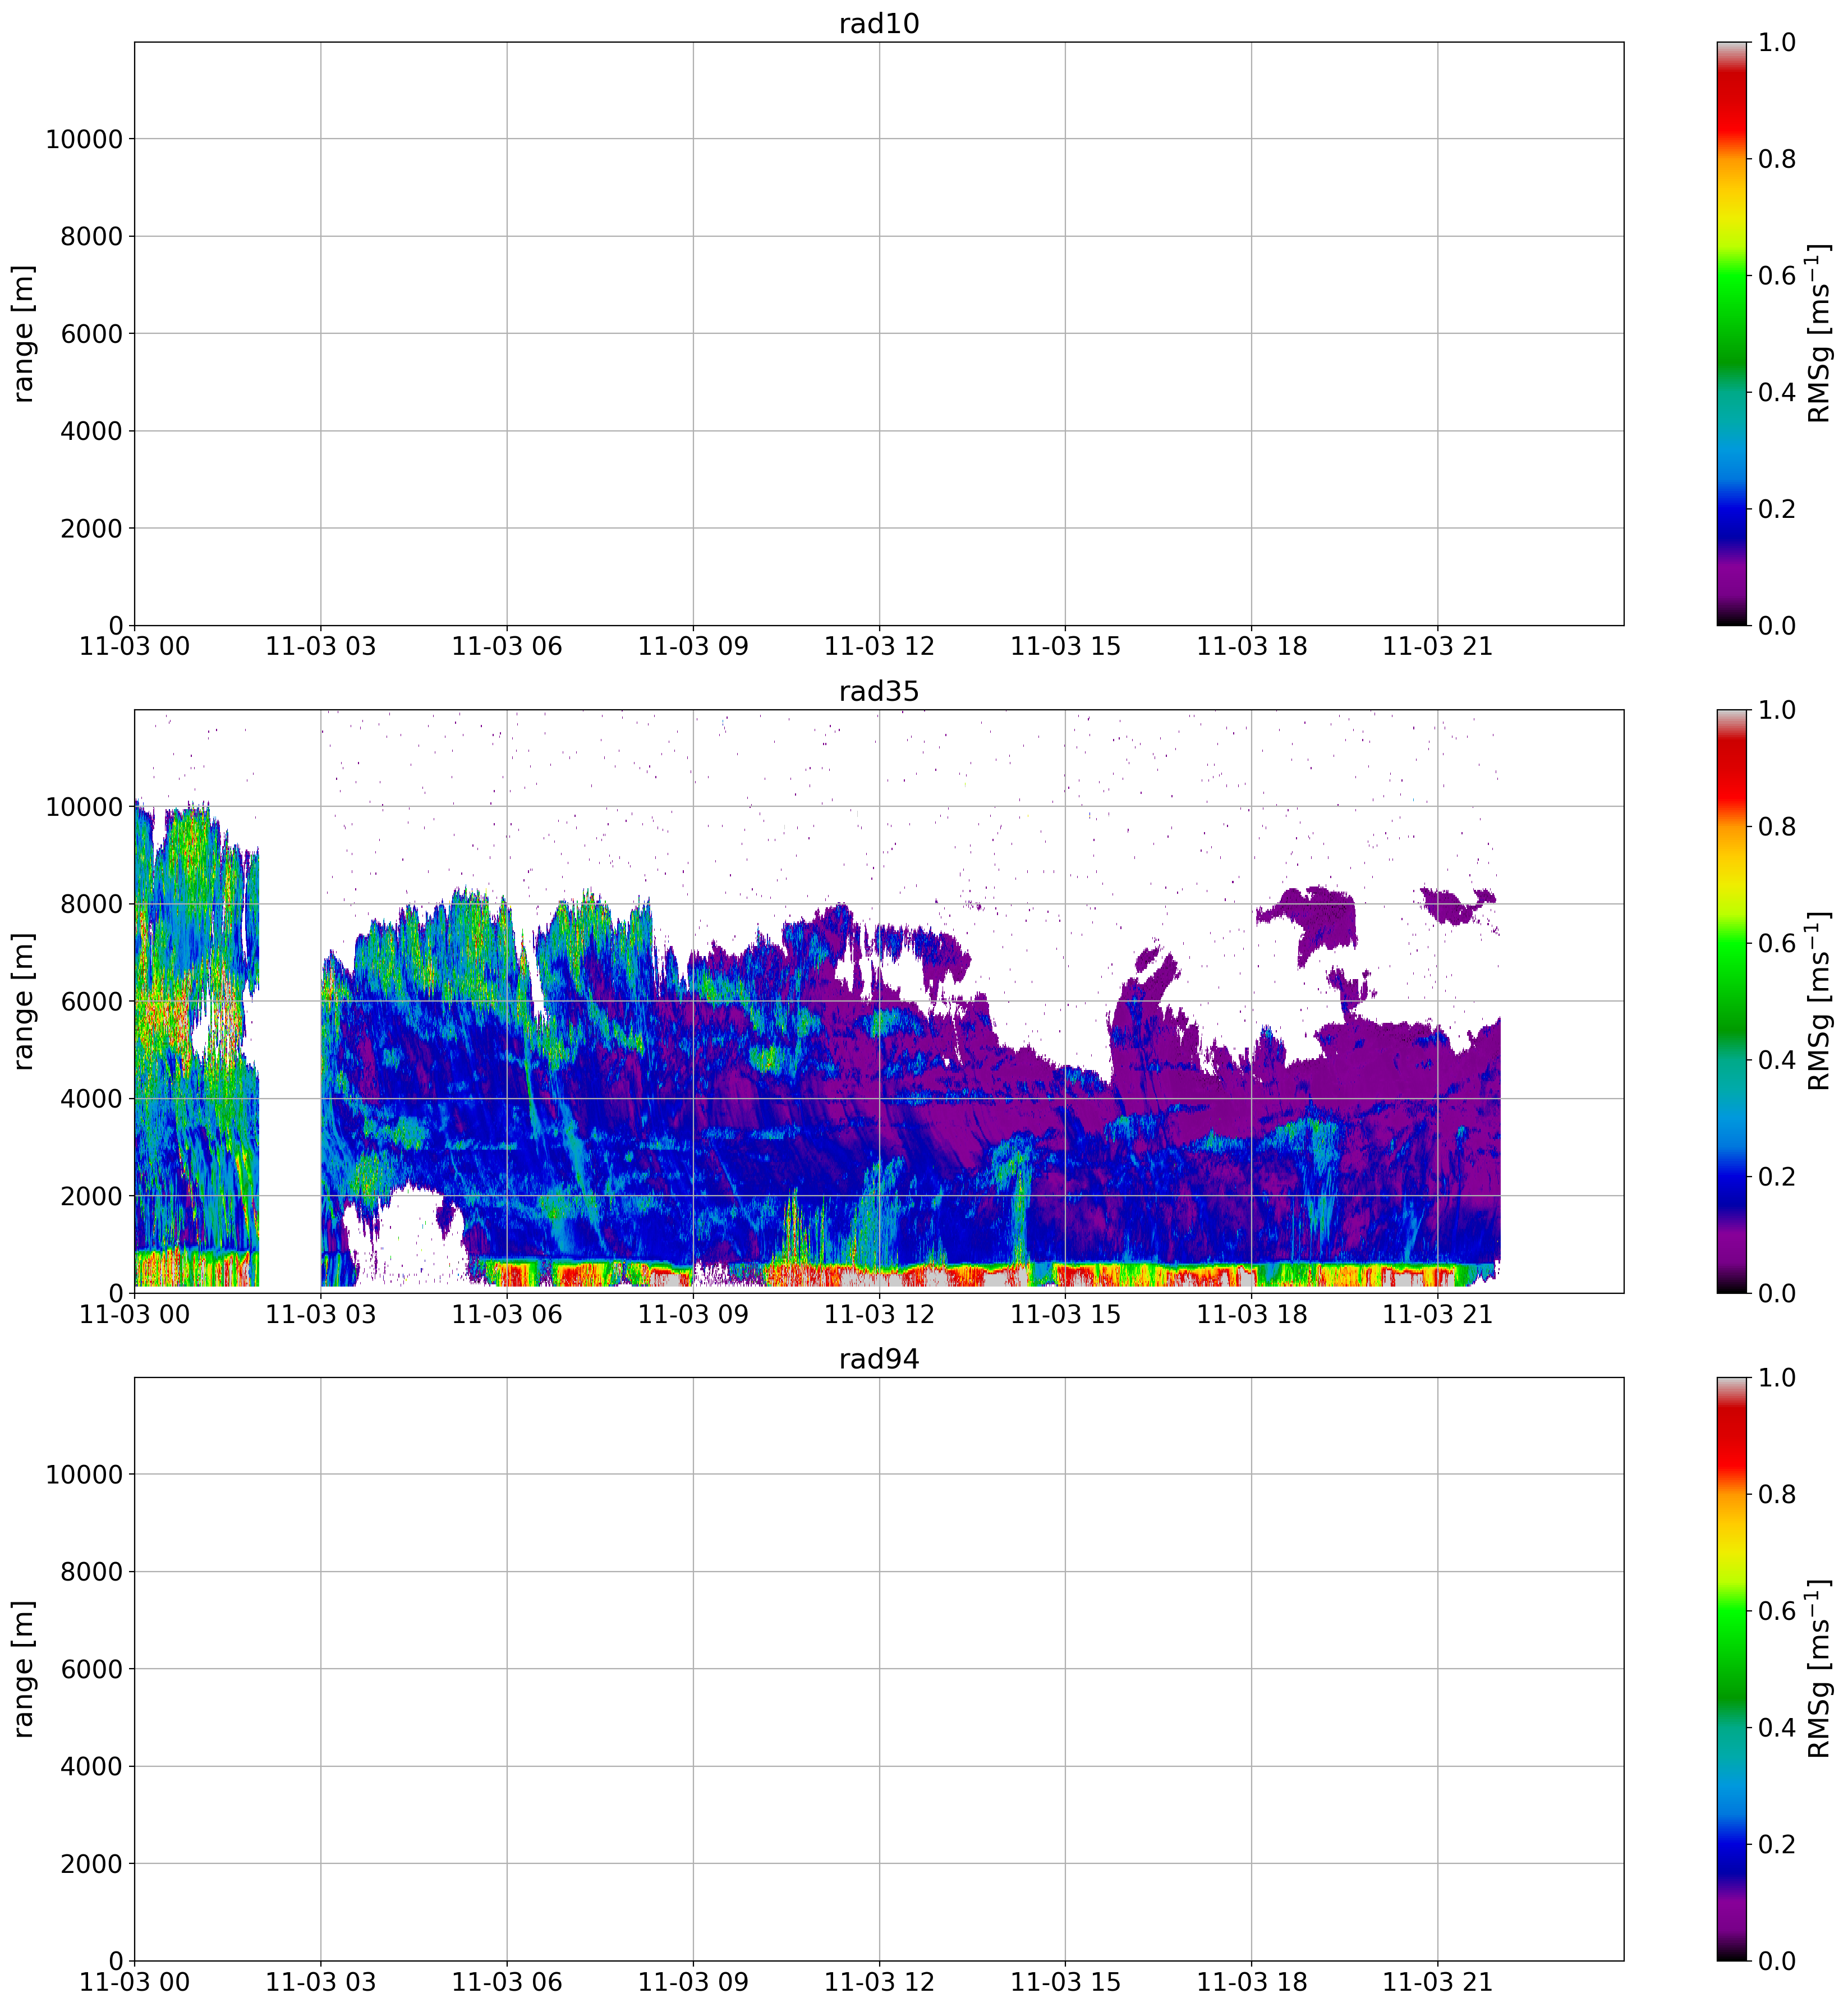Viewport: 1848px width, 2007px height.
Task: Click the rad35 top colorbar
Action: pos(1732,1000)
